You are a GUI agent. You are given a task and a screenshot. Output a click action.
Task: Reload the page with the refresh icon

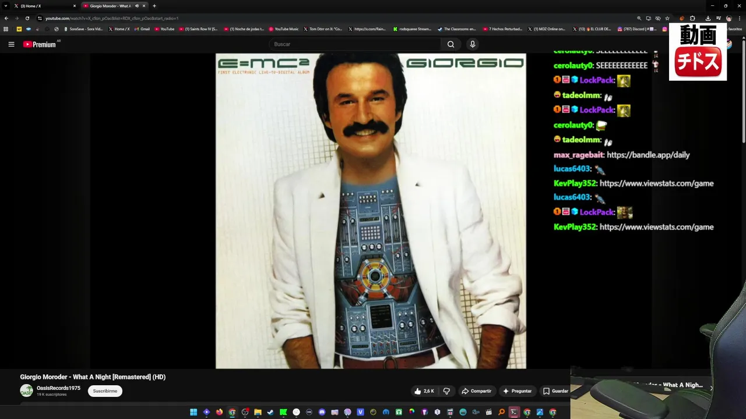tap(27, 18)
